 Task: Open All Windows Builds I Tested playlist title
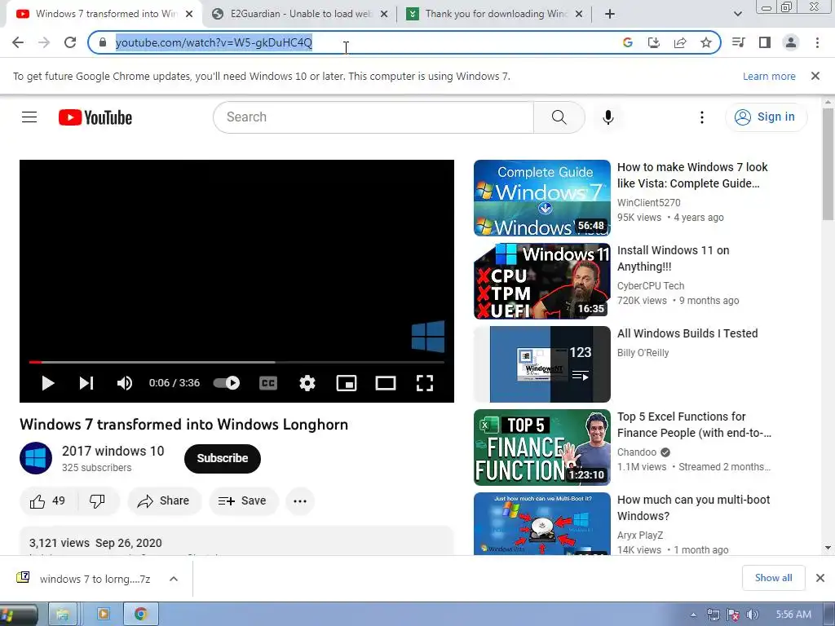tap(687, 333)
